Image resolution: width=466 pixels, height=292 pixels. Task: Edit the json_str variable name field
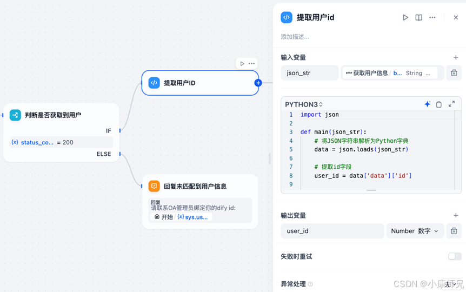point(309,73)
